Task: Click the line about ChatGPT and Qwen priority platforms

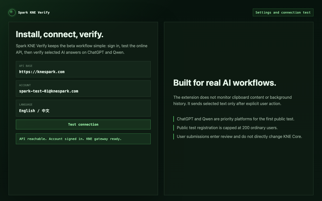Action: (x=235, y=119)
